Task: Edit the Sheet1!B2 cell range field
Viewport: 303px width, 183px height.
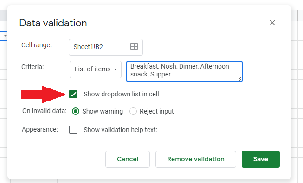Action: [106, 47]
